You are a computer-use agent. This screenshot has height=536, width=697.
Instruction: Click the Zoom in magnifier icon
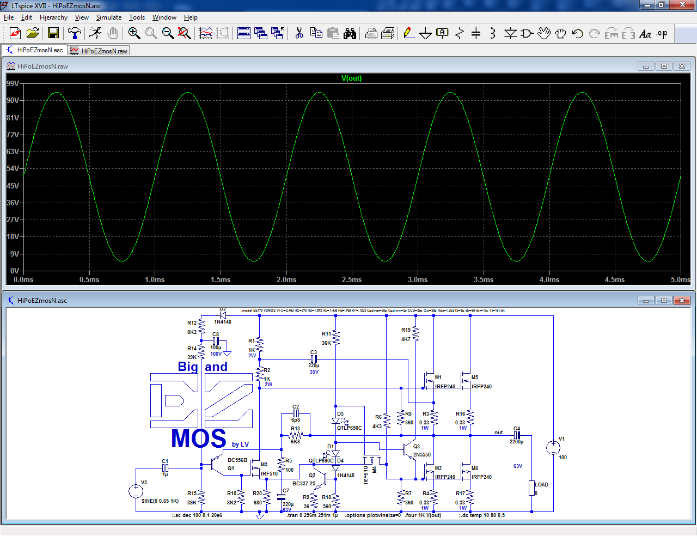[x=134, y=34]
